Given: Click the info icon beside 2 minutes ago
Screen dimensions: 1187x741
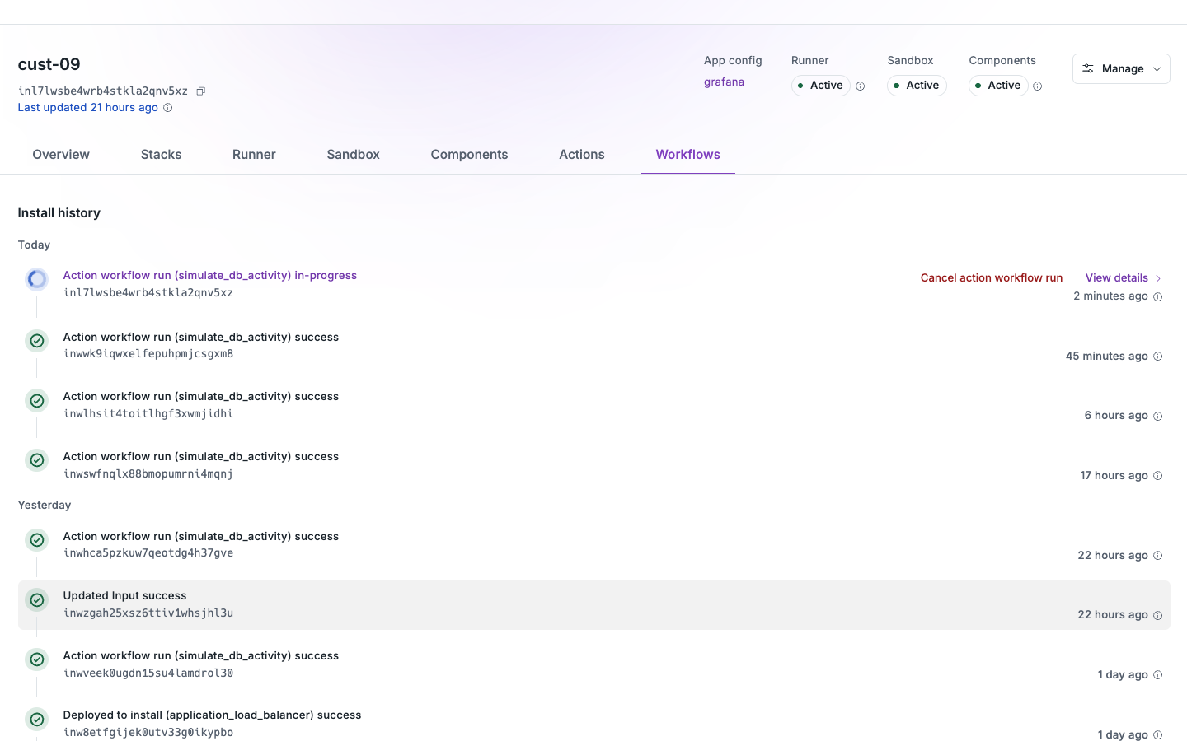Looking at the screenshot, I should [x=1157, y=296].
